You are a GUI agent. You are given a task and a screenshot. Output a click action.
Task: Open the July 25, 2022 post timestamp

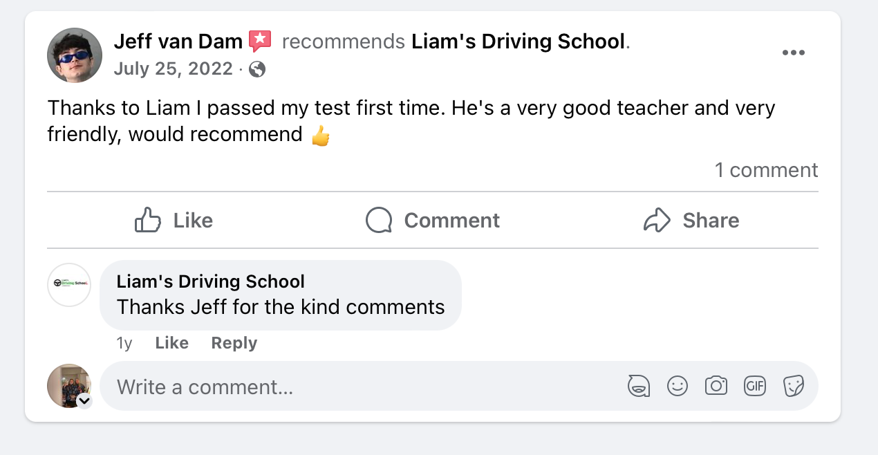(x=173, y=69)
